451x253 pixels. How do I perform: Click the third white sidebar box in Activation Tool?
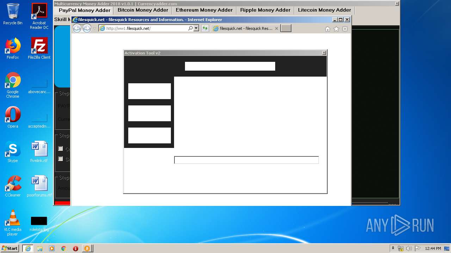tap(149, 135)
